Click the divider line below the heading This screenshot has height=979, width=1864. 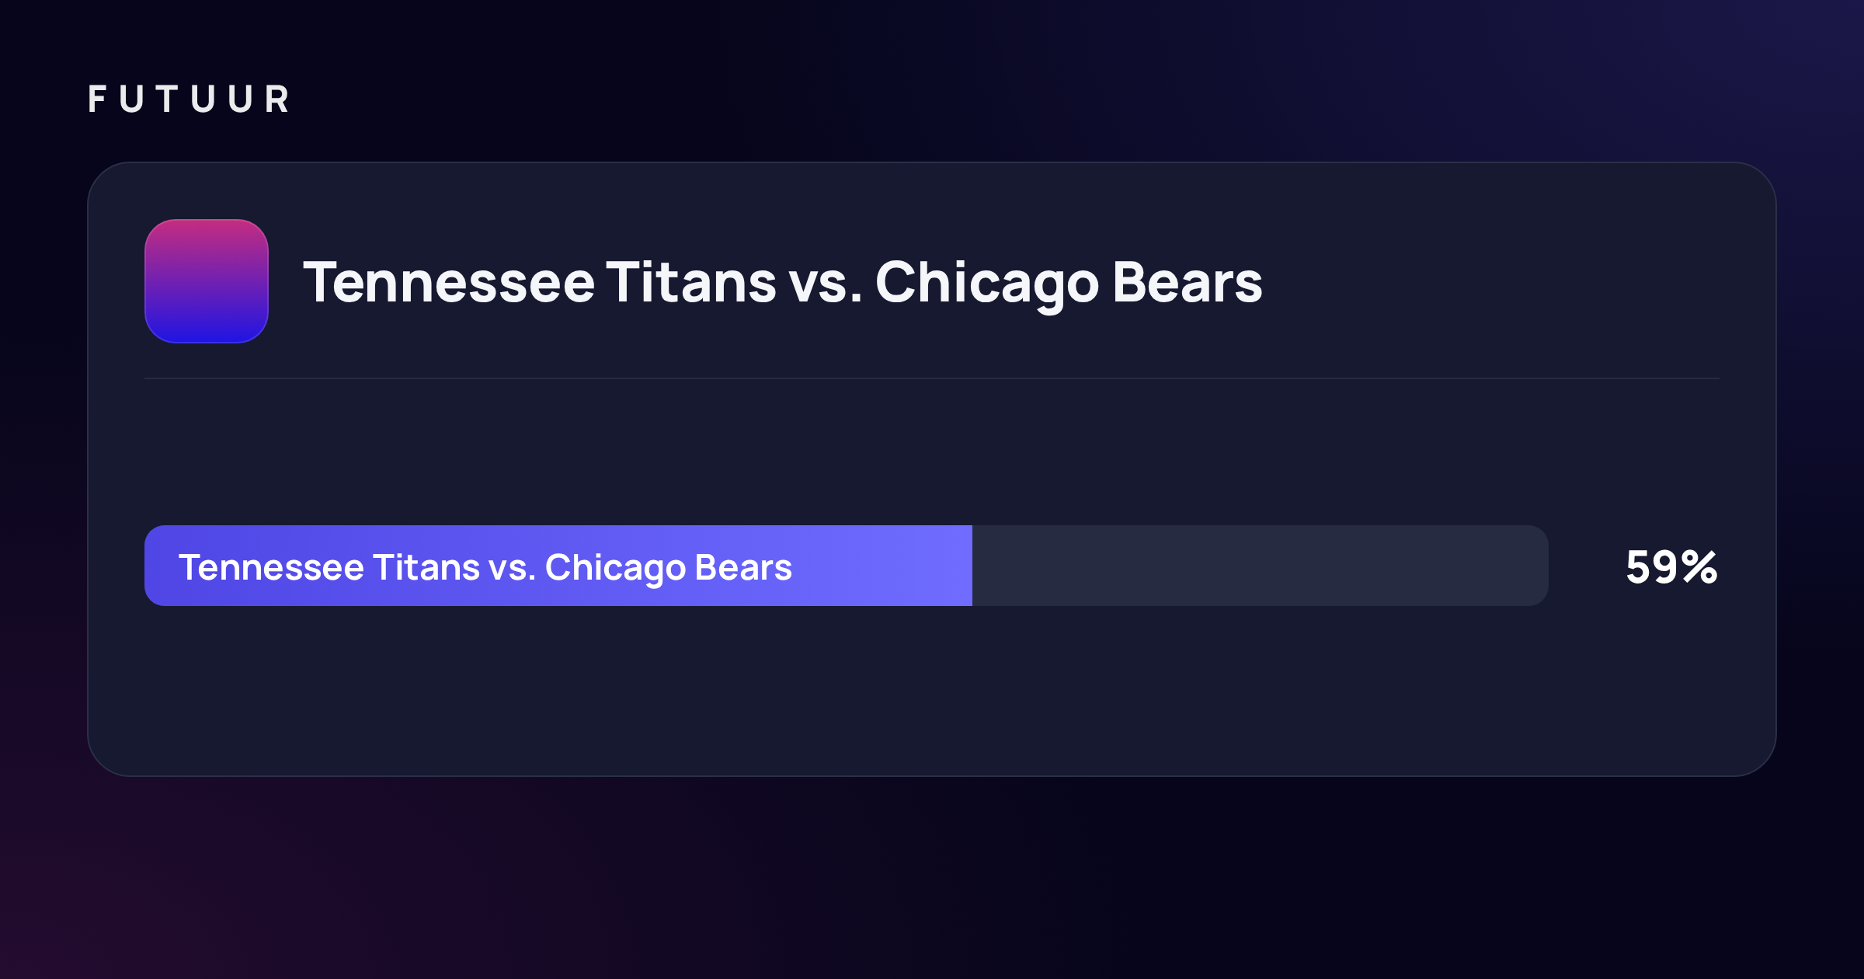(932, 378)
